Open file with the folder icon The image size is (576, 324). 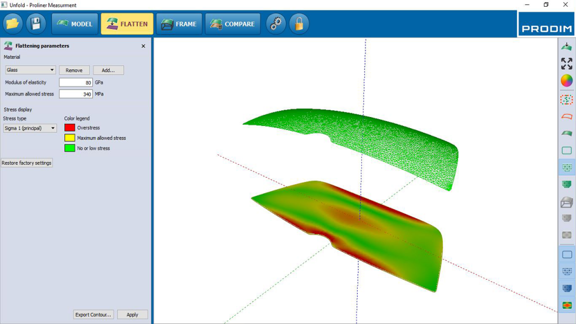[x=13, y=24]
